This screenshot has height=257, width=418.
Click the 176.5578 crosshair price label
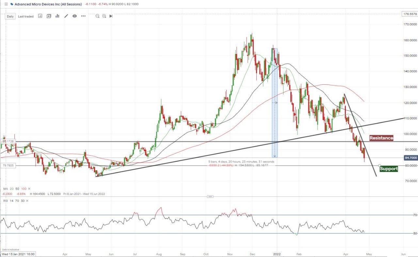click(x=410, y=14)
